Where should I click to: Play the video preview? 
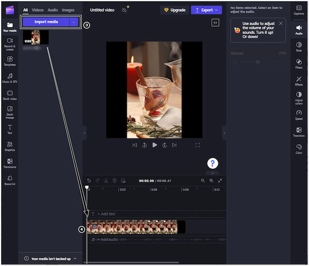pos(154,145)
